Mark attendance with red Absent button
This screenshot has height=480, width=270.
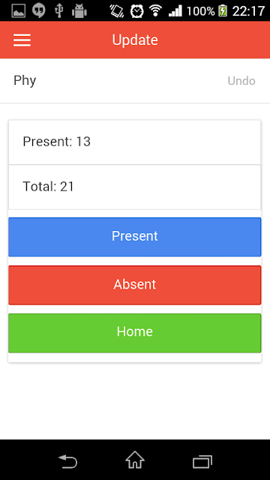tap(135, 285)
